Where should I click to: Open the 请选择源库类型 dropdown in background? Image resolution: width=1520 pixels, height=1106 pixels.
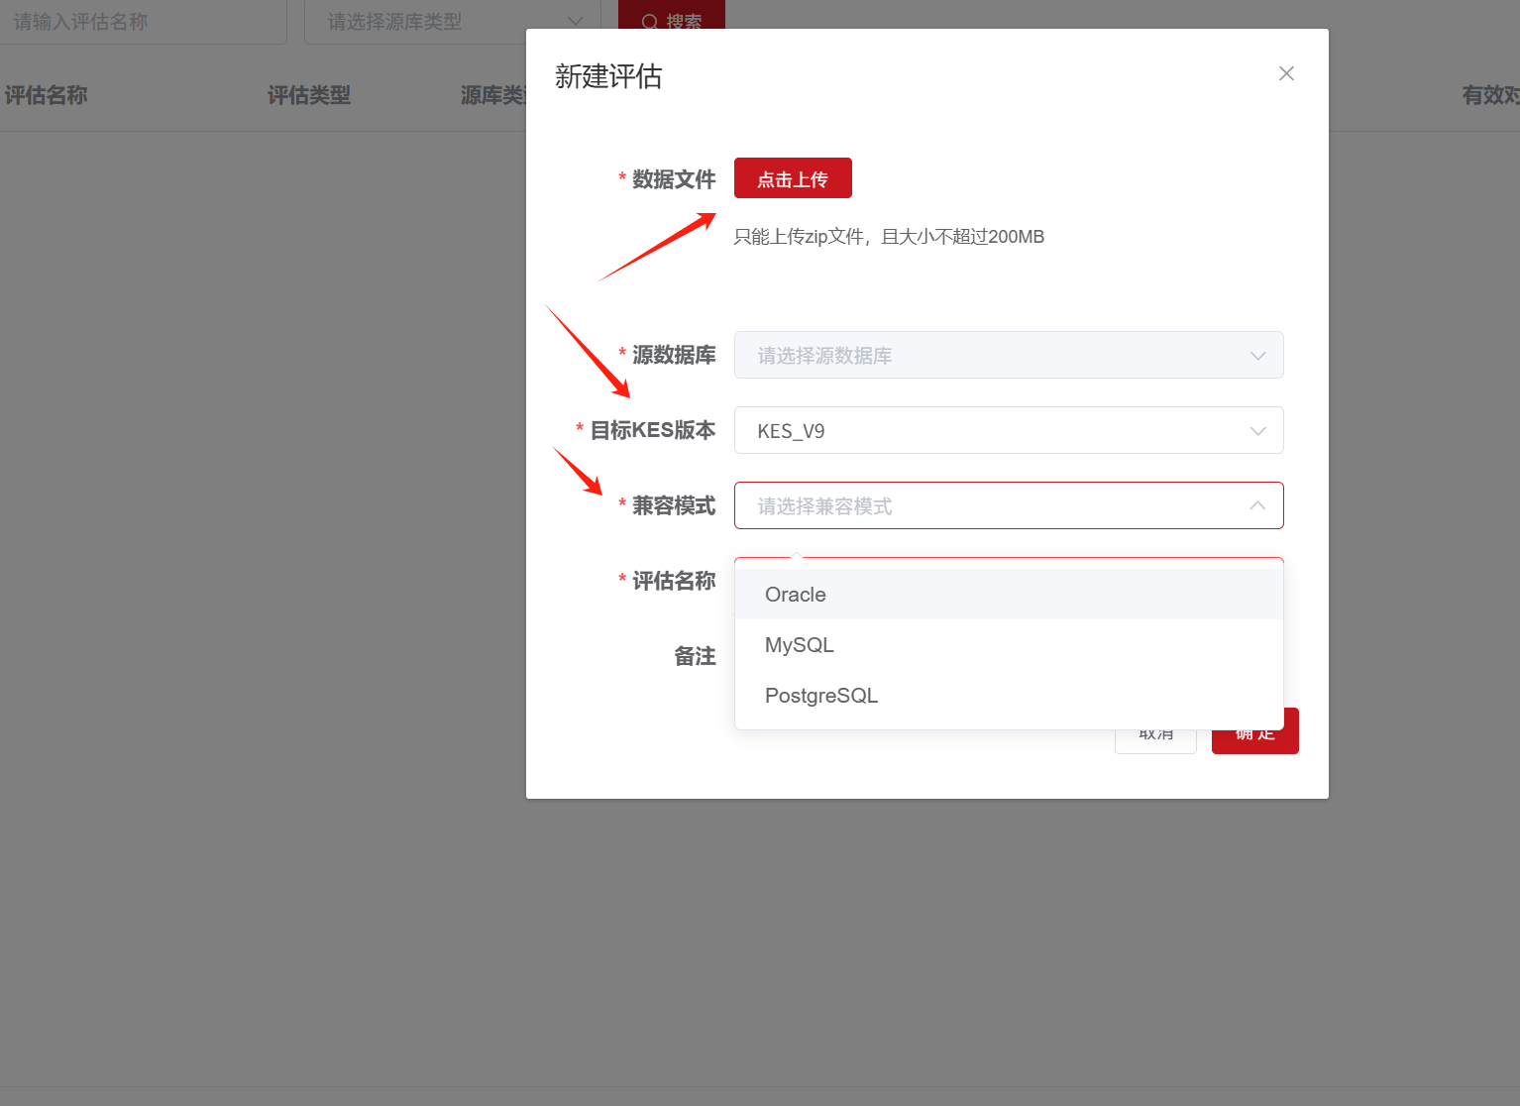tap(453, 21)
